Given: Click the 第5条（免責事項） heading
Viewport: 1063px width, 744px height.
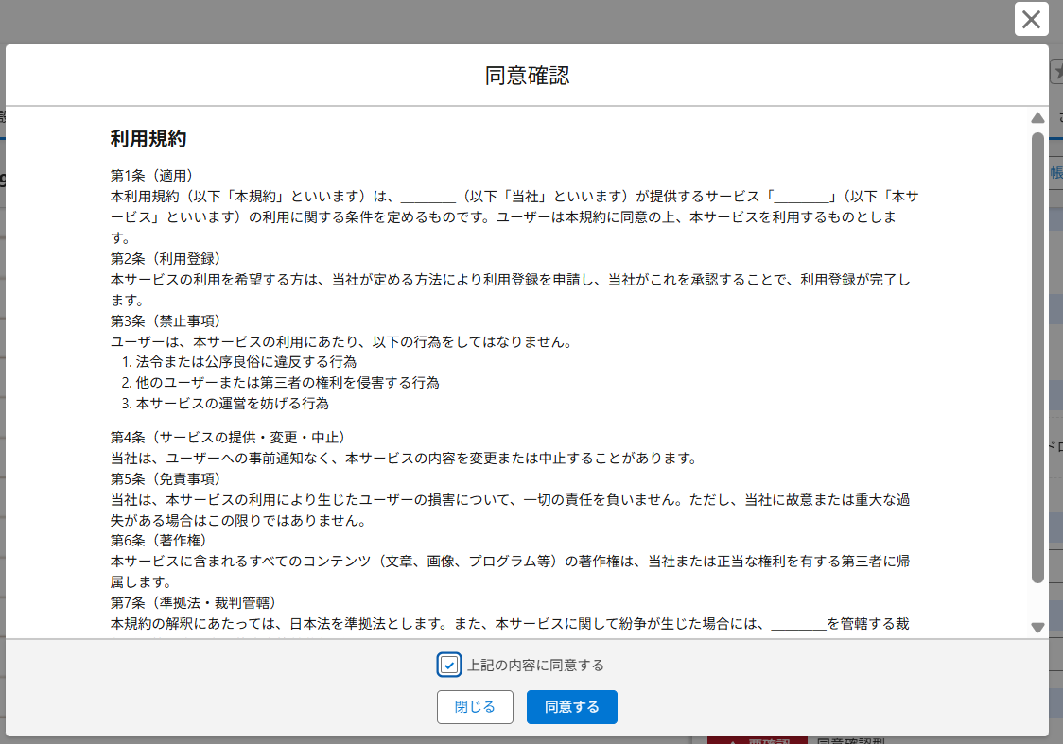Looking at the screenshot, I should 166,478.
